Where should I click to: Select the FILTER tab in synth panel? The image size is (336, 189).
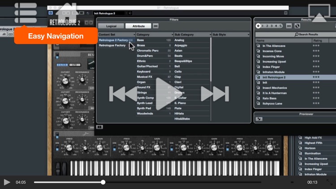62,64
